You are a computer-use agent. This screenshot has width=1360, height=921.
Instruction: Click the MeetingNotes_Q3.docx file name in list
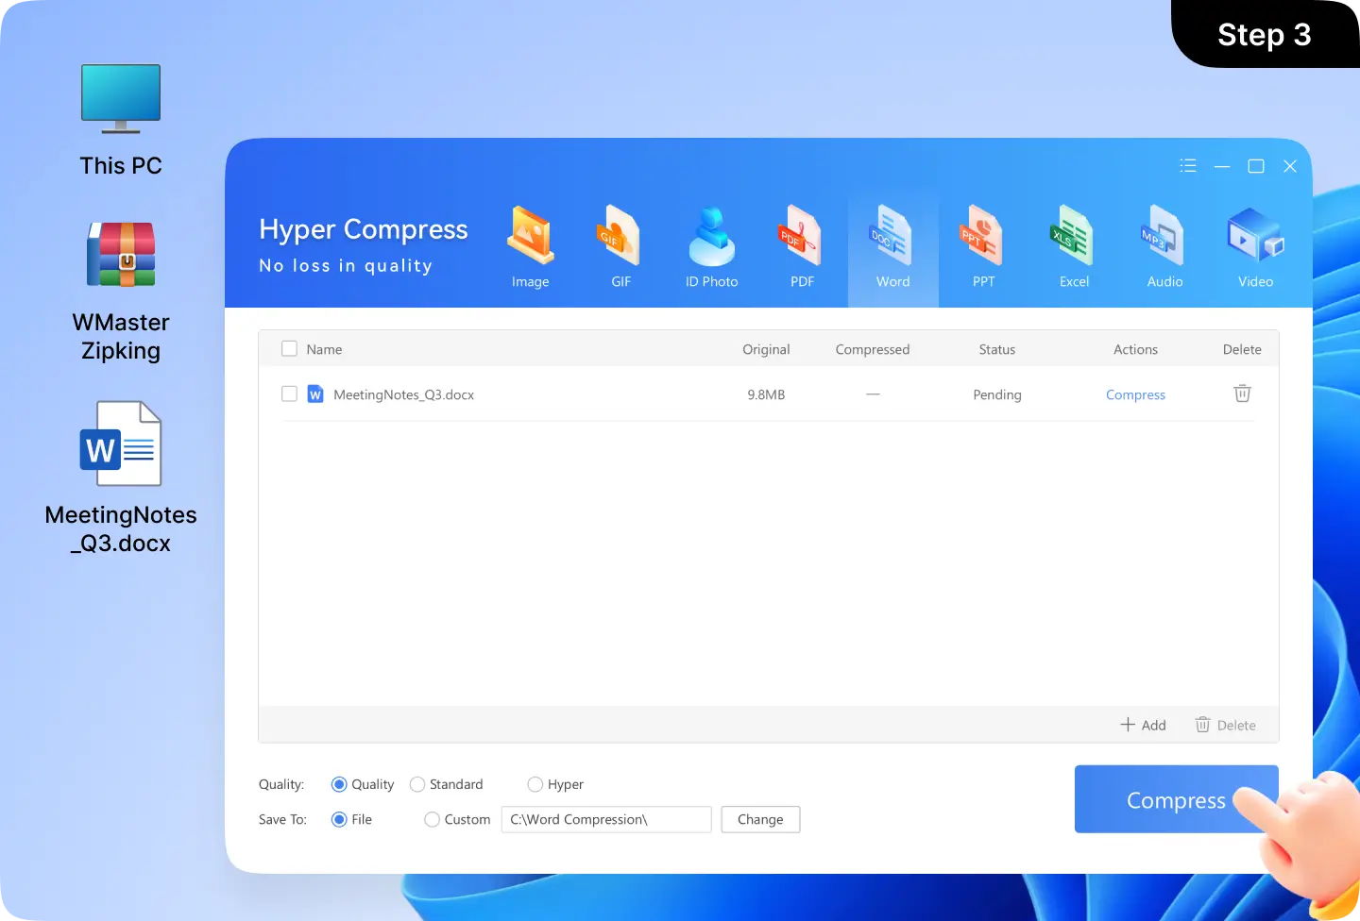403,394
